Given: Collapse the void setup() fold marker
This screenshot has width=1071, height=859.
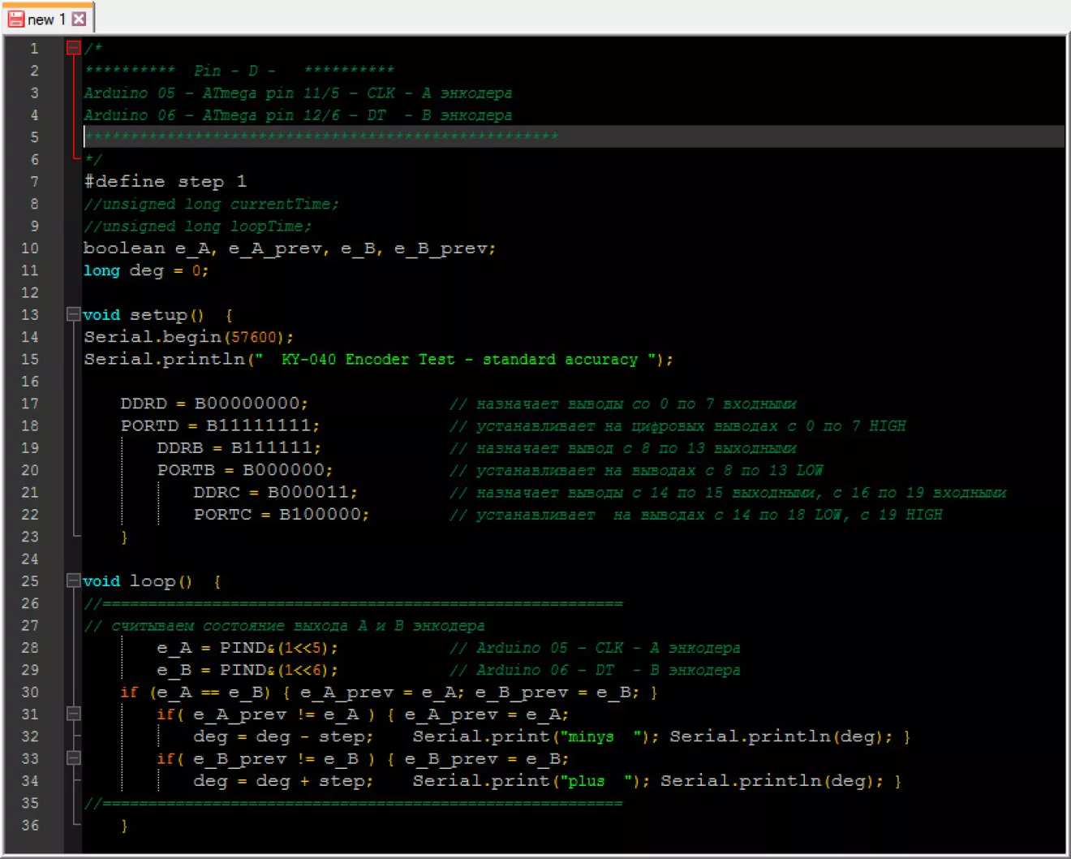Looking at the screenshot, I should pyautogui.click(x=73, y=314).
